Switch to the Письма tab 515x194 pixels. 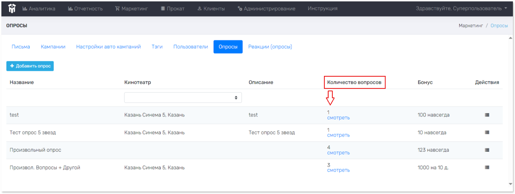pos(21,47)
